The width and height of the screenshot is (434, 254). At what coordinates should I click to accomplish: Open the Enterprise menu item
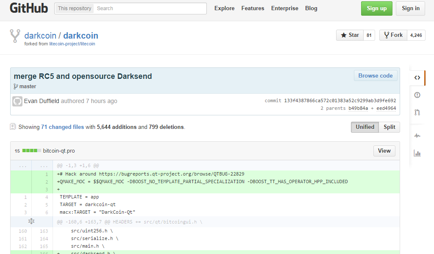pyautogui.click(x=285, y=8)
